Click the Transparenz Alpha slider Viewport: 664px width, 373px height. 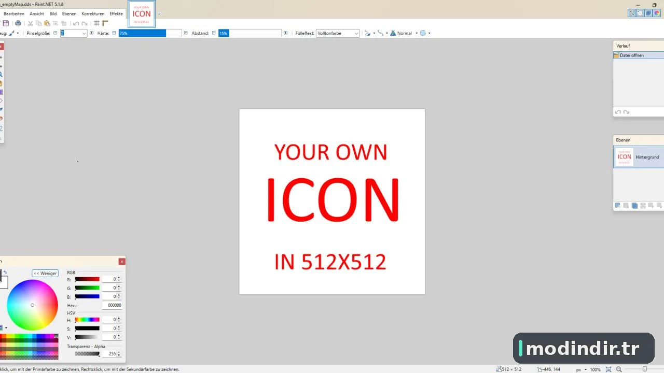[x=87, y=354]
